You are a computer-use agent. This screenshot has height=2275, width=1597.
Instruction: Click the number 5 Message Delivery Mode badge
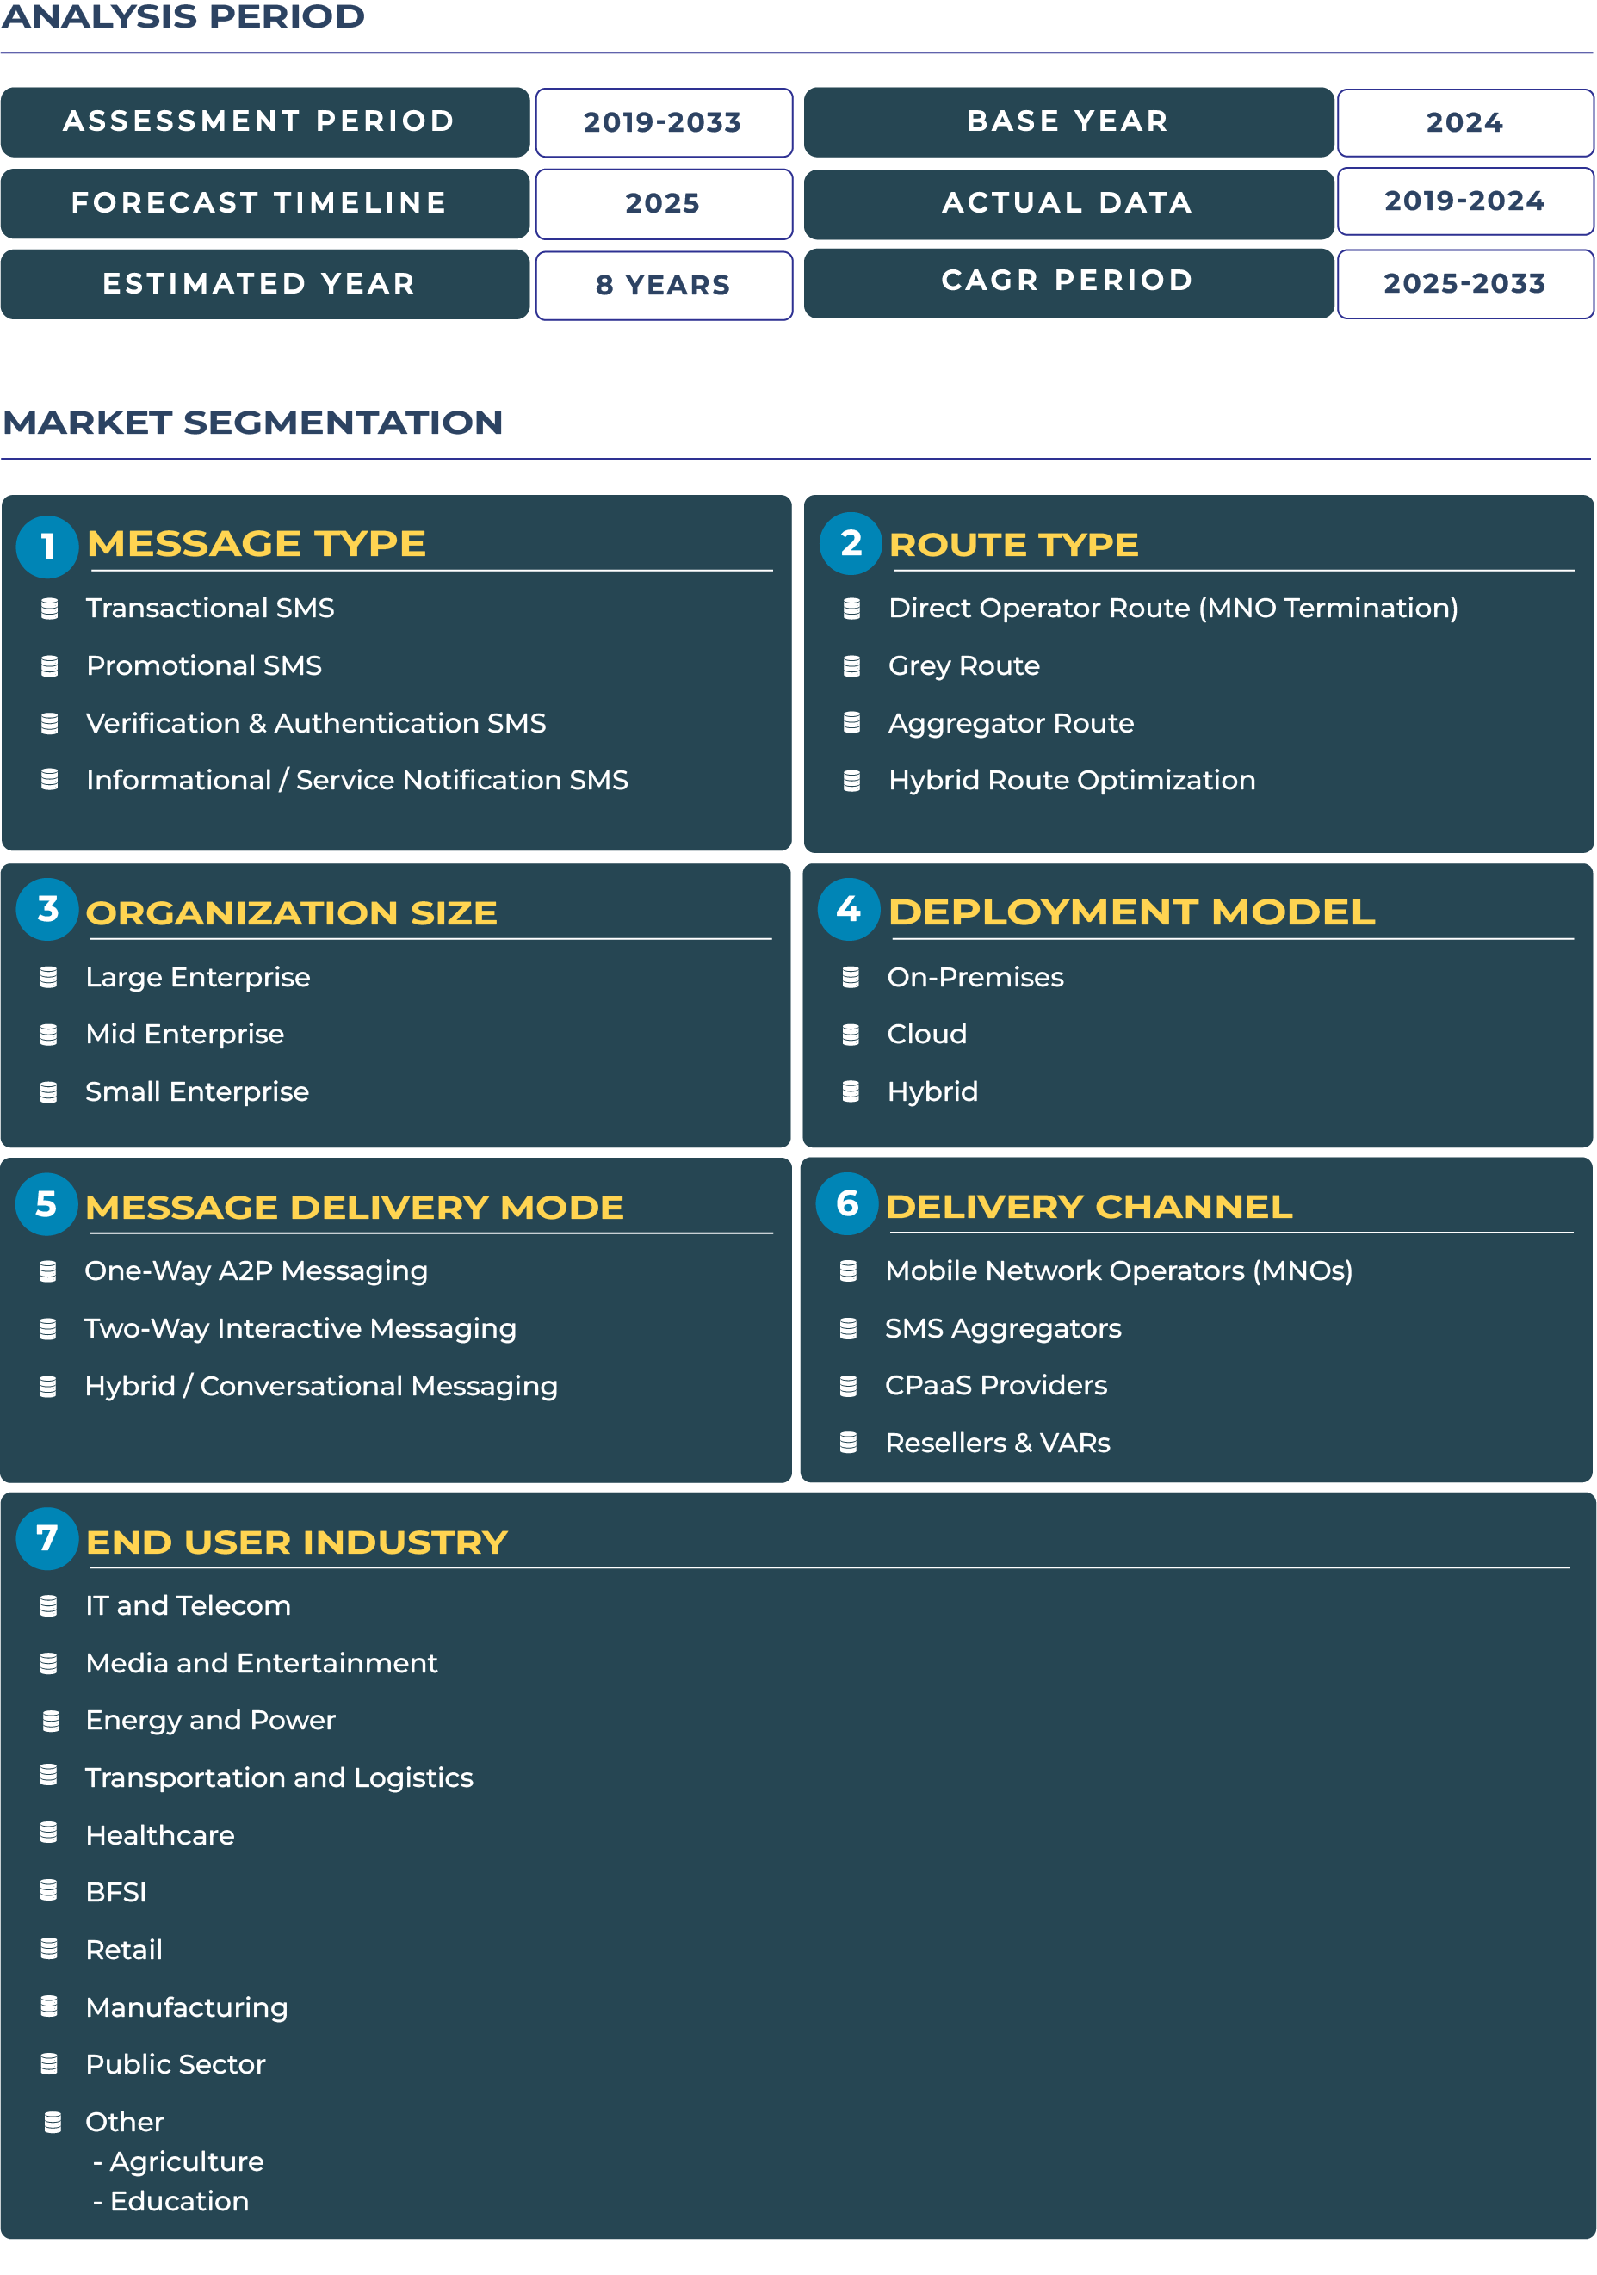46,1204
